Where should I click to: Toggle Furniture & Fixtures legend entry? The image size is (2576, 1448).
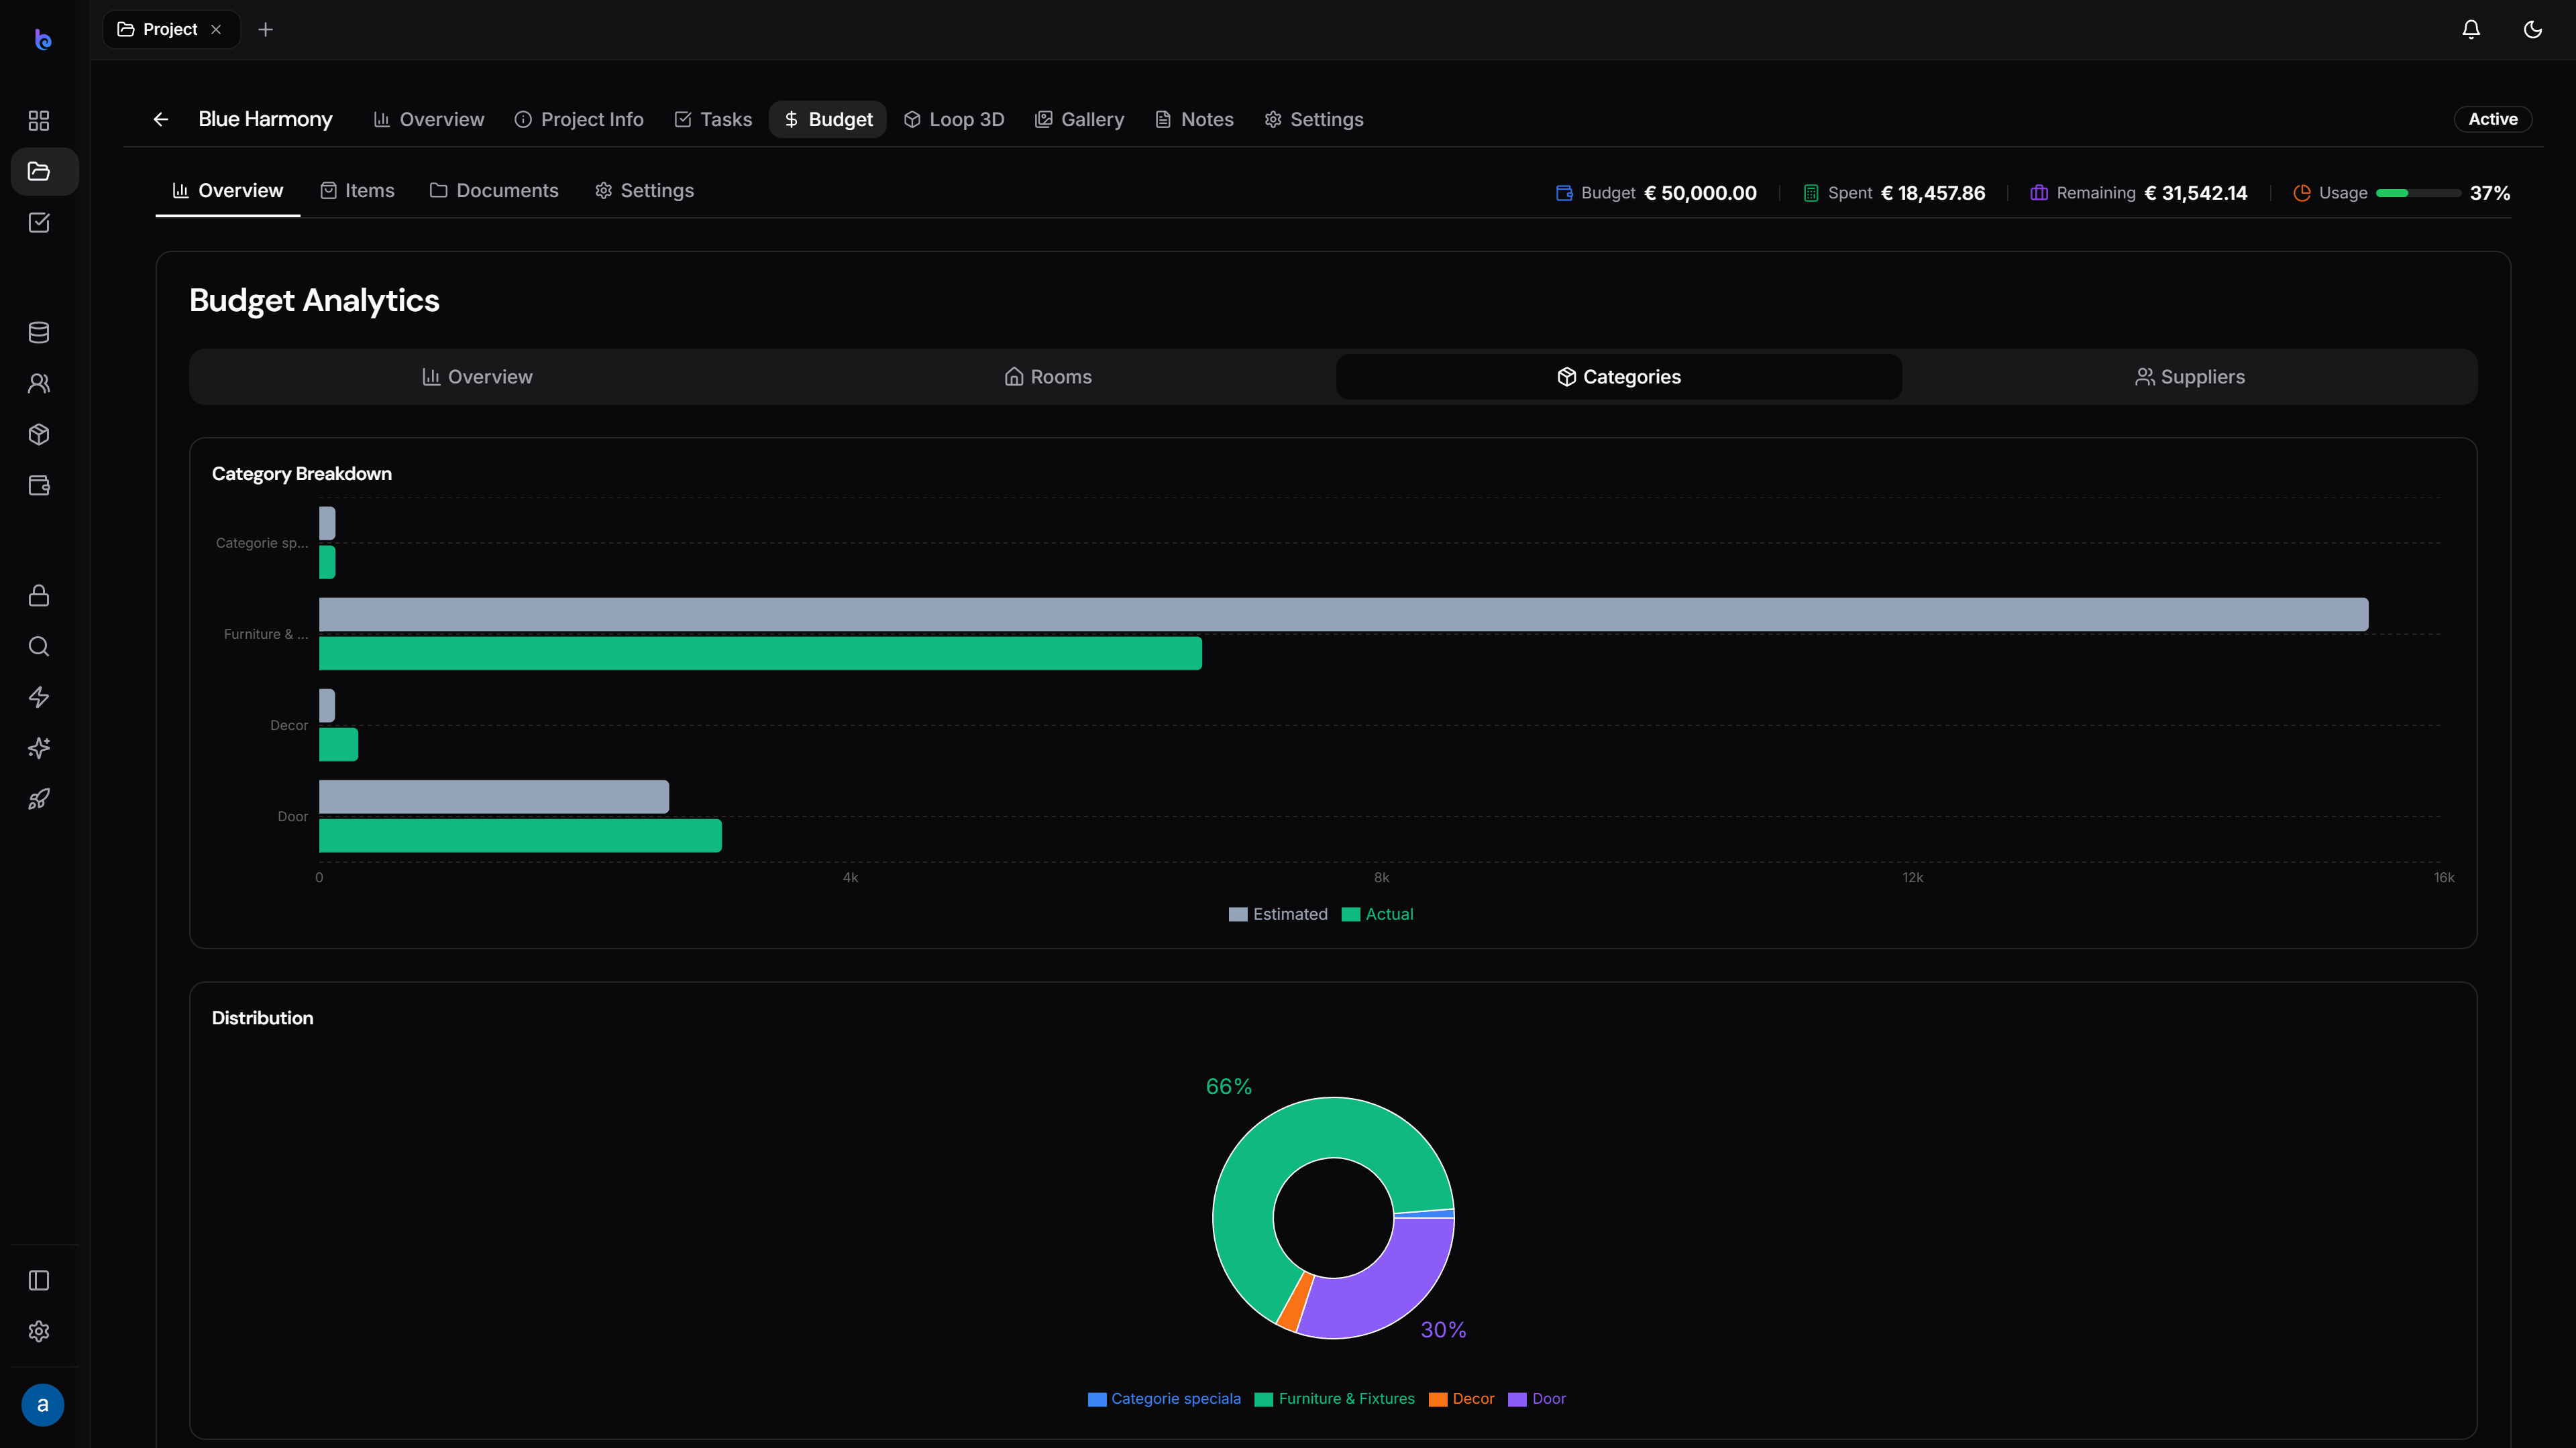coord(1334,1399)
